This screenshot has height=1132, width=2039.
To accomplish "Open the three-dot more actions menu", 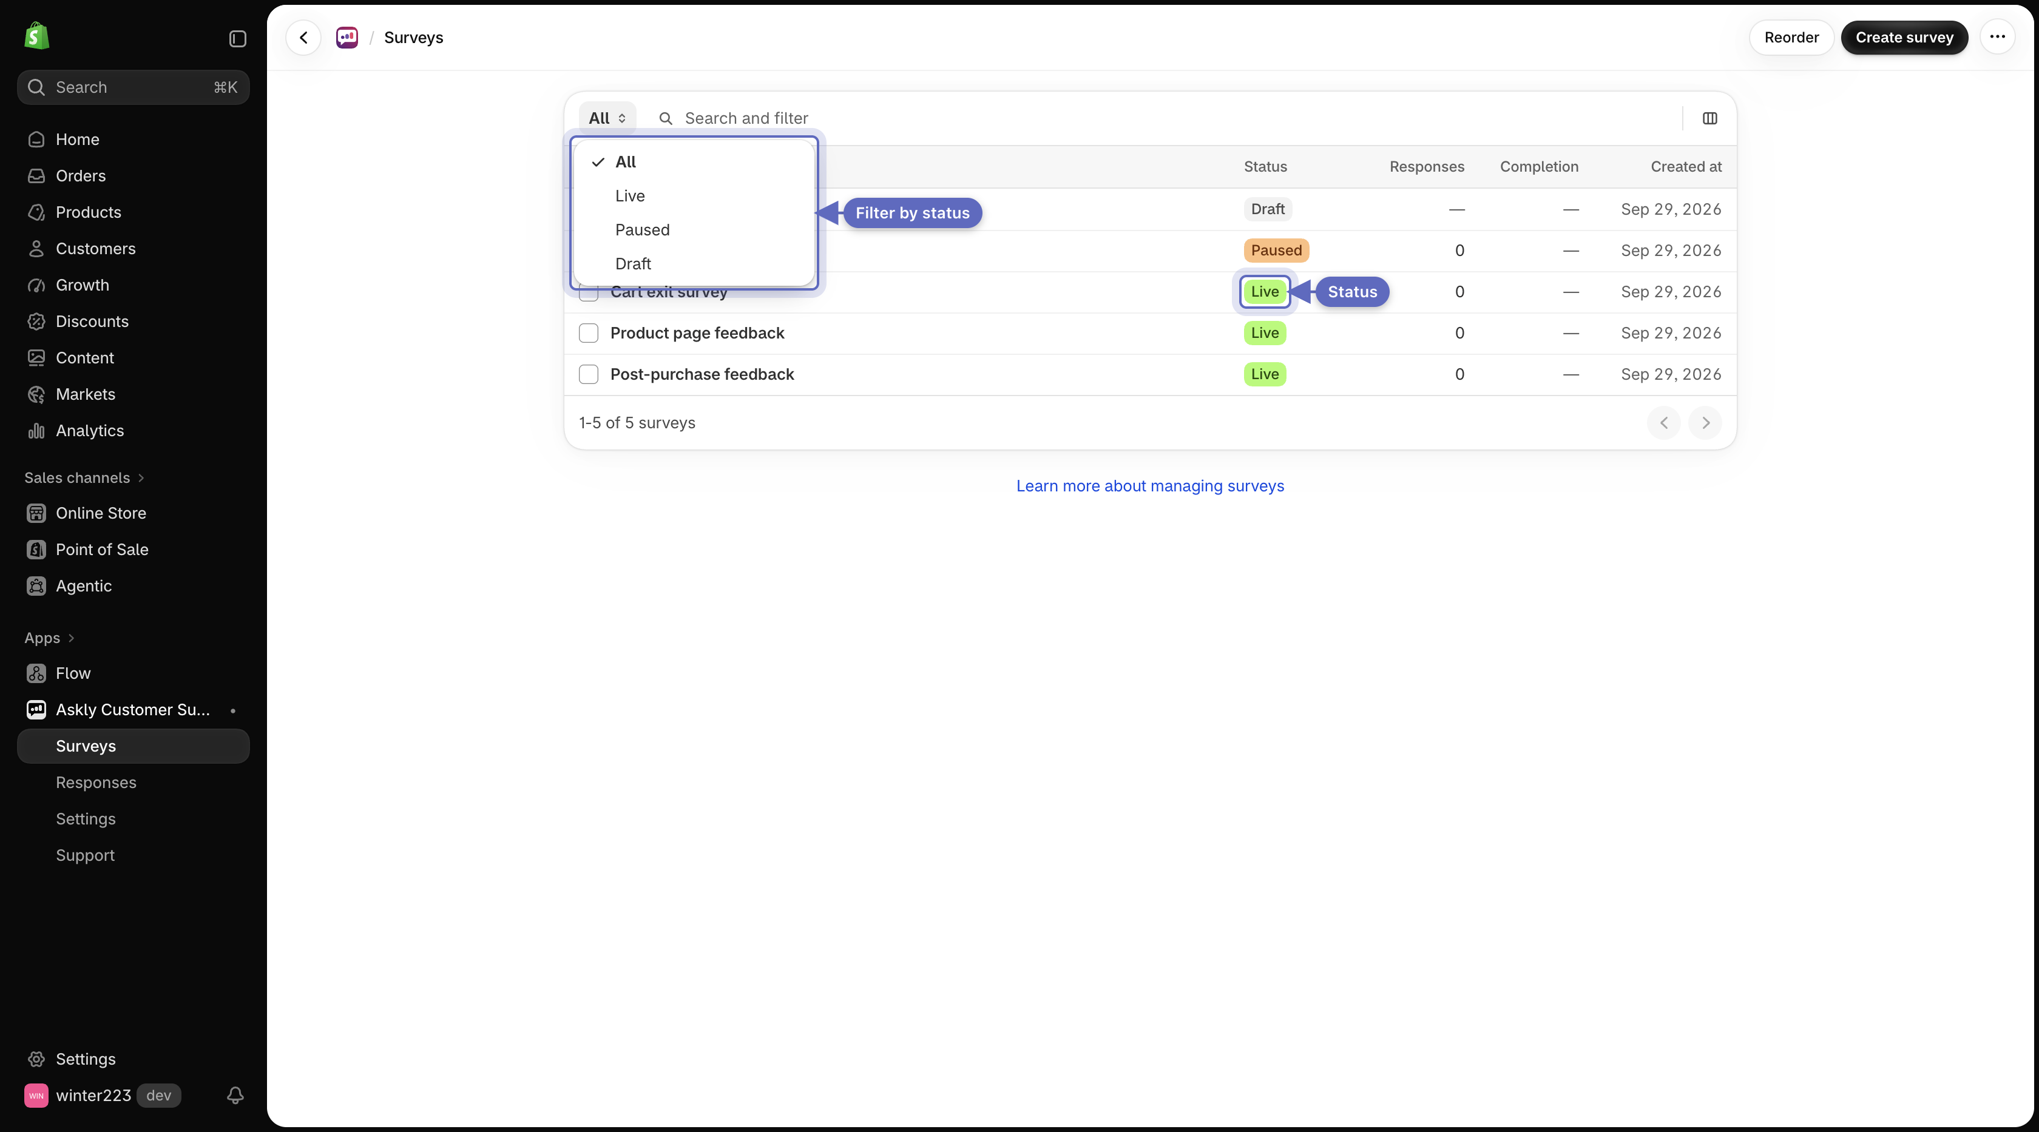I will (1997, 37).
